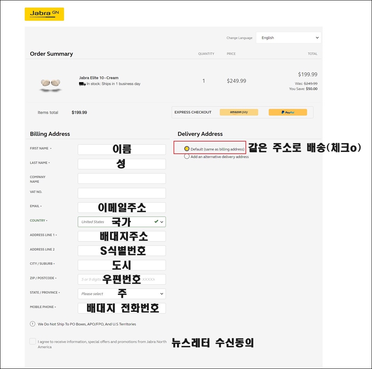Viewport: 372px width, 369px height.
Task: Click the Delivery Address heading
Action: (200, 134)
